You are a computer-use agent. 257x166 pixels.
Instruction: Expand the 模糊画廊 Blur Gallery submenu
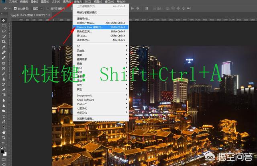(x=101, y=59)
